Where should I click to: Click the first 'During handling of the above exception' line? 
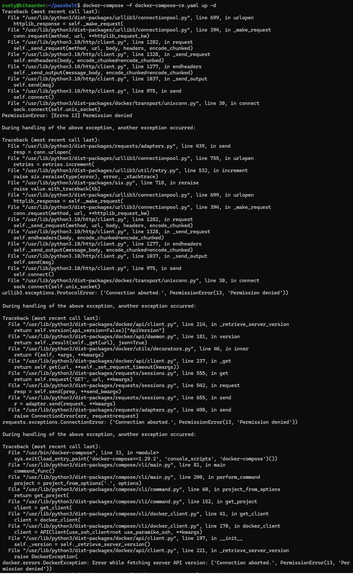tap(98, 128)
